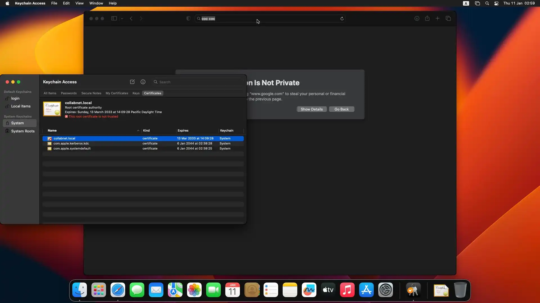This screenshot has height=303, width=540.
Task: Click the Safari reload page icon
Action: point(342,19)
